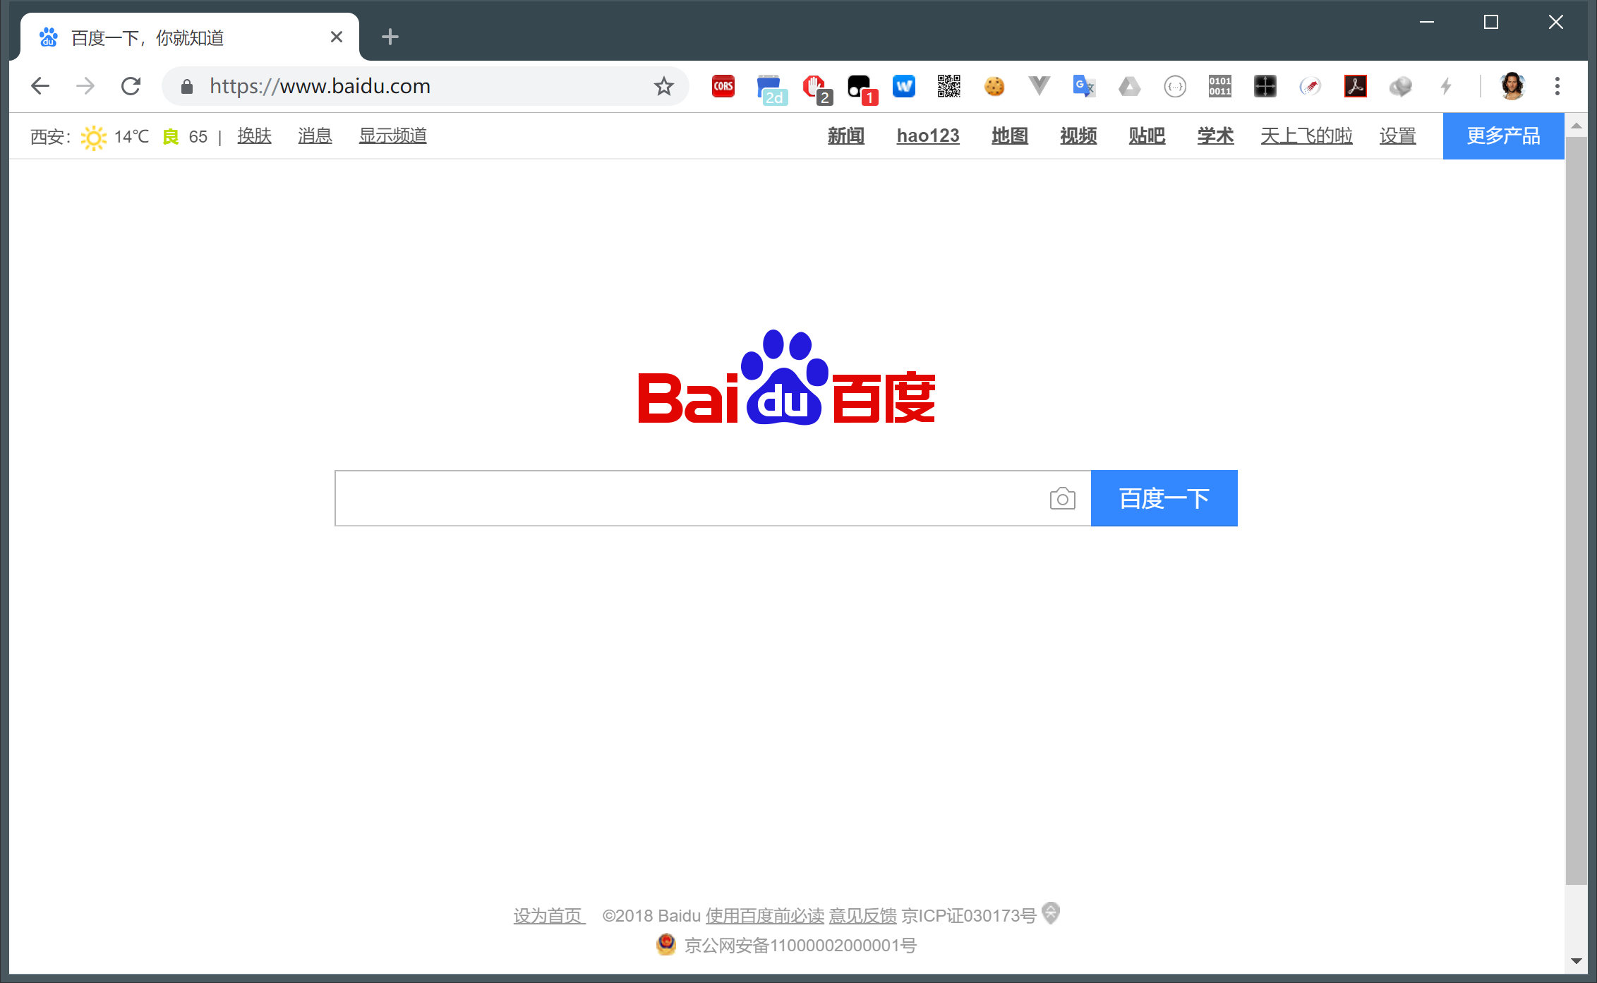Open the 设置 settings dropdown

pyautogui.click(x=1397, y=135)
